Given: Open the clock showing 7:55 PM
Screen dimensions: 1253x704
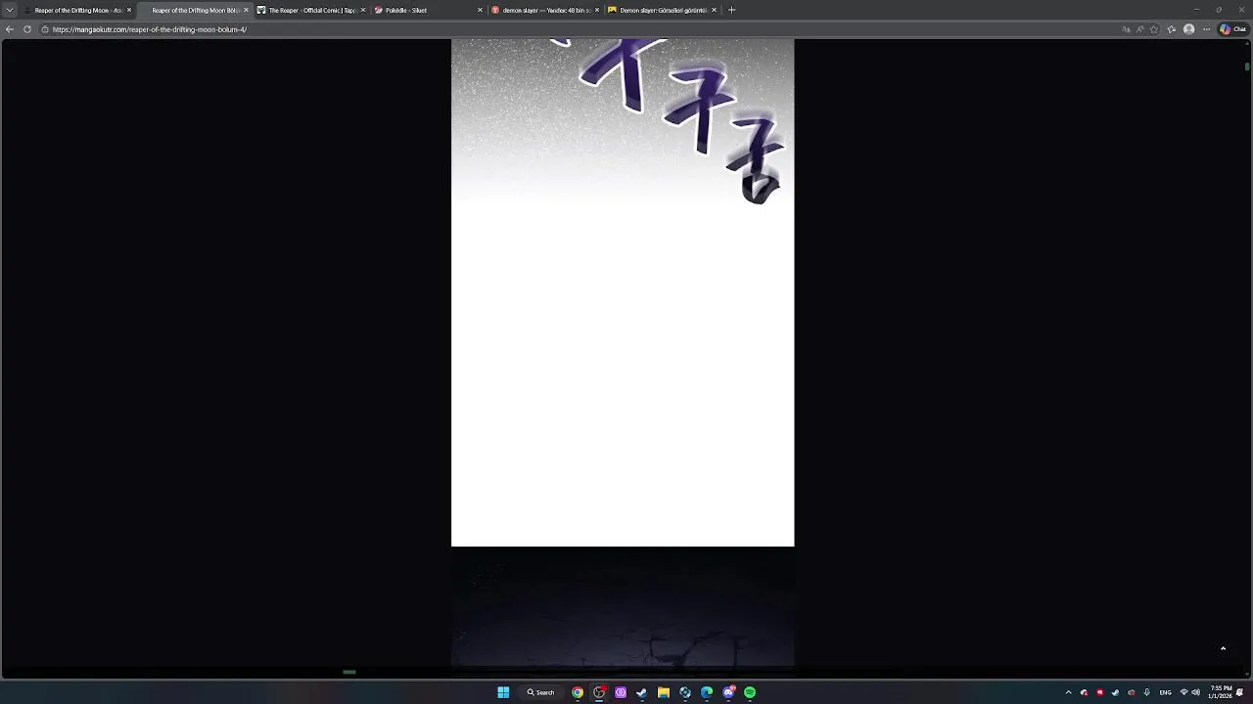Looking at the screenshot, I should point(1221,692).
